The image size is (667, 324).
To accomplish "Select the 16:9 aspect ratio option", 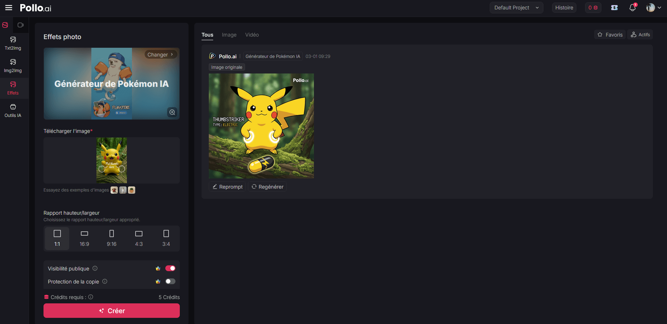I will pyautogui.click(x=84, y=238).
